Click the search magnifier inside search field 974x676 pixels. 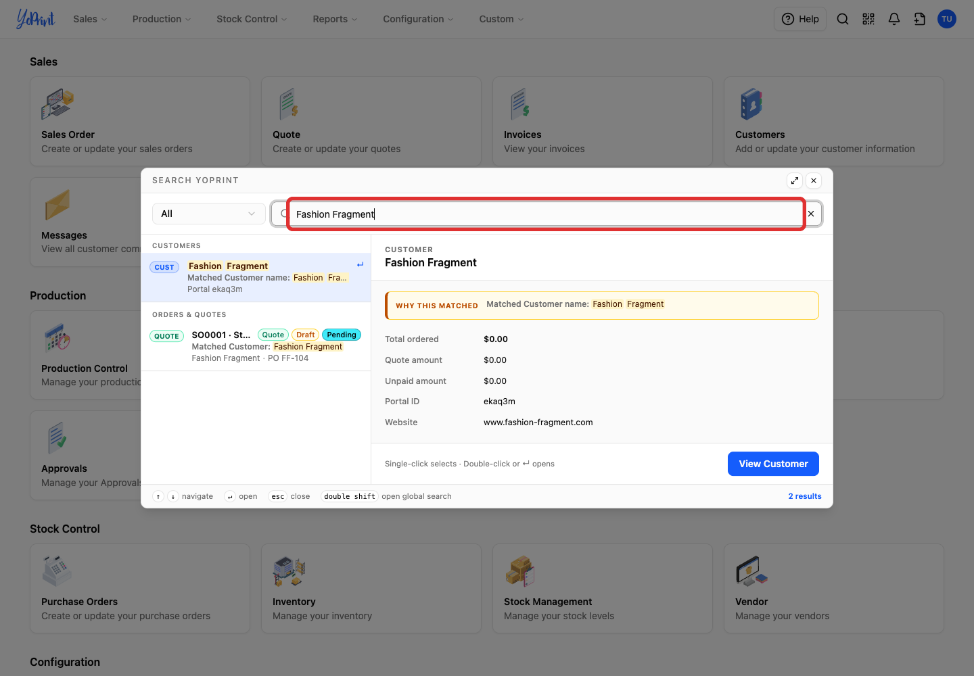pyautogui.click(x=284, y=214)
